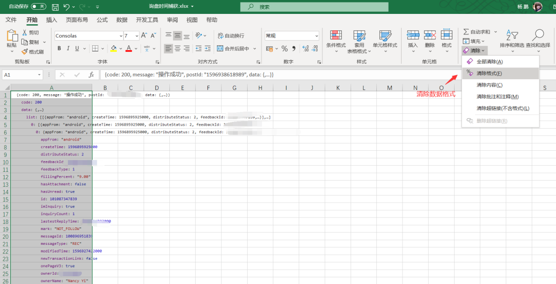
Task: Open Find and Select (查找和选择)
Action: pyautogui.click(x=538, y=42)
